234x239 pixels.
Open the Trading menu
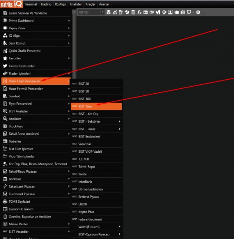(46, 4)
